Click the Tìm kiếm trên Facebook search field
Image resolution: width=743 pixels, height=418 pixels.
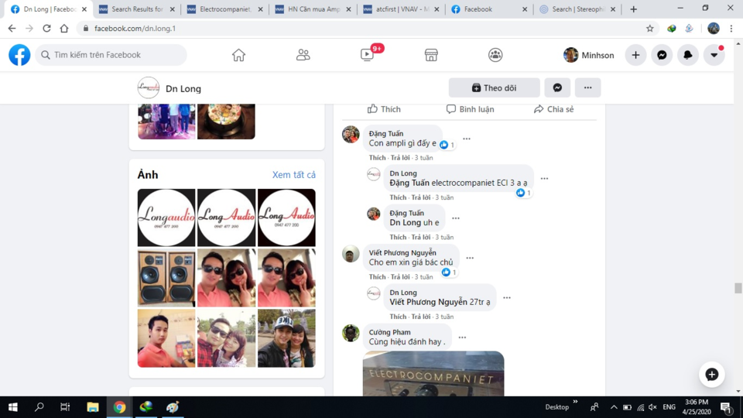111,55
